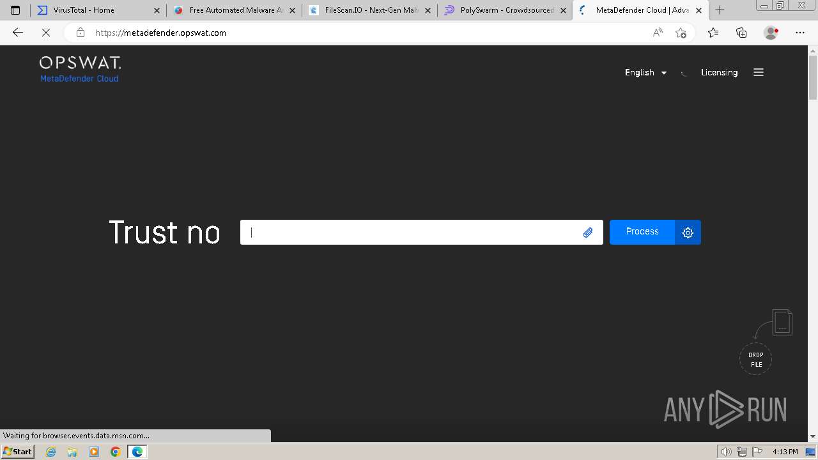The width and height of the screenshot is (818, 460).
Task: Add this page to favorites
Action: (x=681, y=33)
